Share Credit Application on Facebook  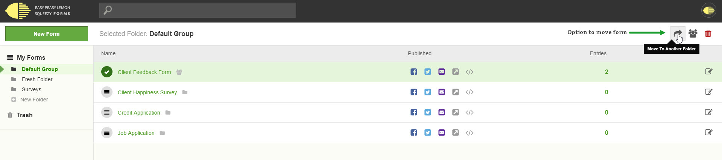tap(413, 112)
